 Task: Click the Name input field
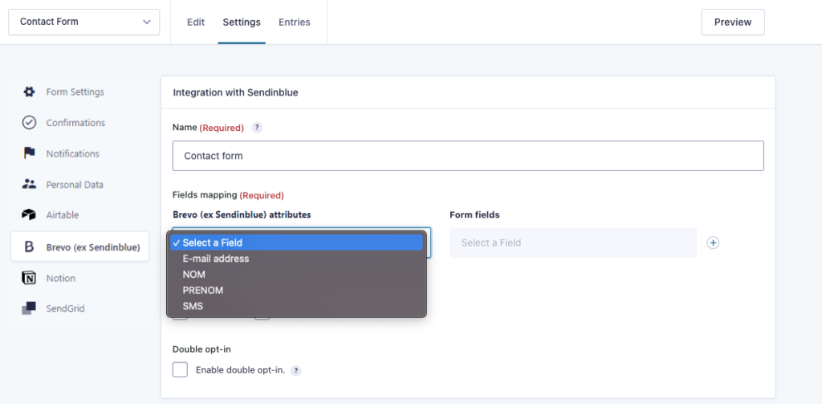click(467, 156)
